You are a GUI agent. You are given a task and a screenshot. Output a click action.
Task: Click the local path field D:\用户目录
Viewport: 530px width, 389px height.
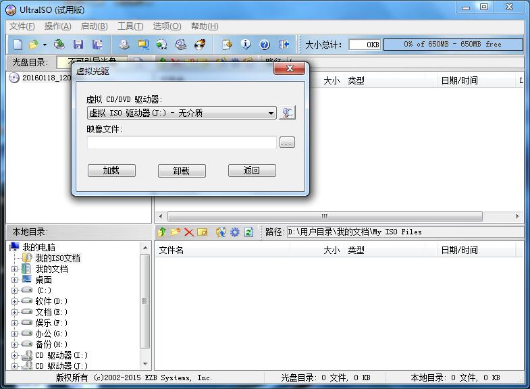[x=405, y=232]
